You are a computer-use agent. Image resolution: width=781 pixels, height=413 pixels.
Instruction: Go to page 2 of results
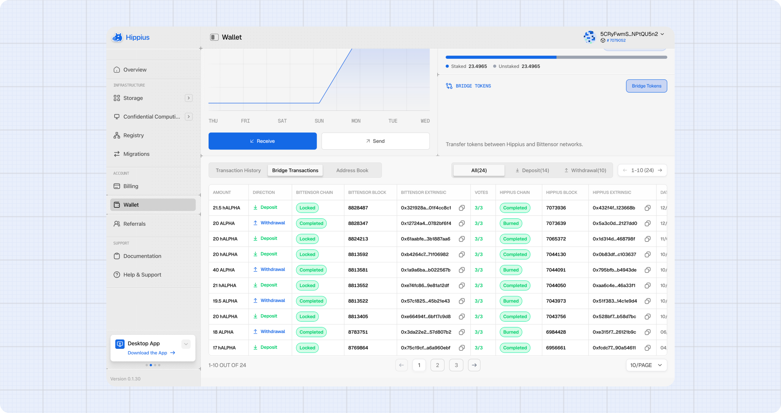437,365
